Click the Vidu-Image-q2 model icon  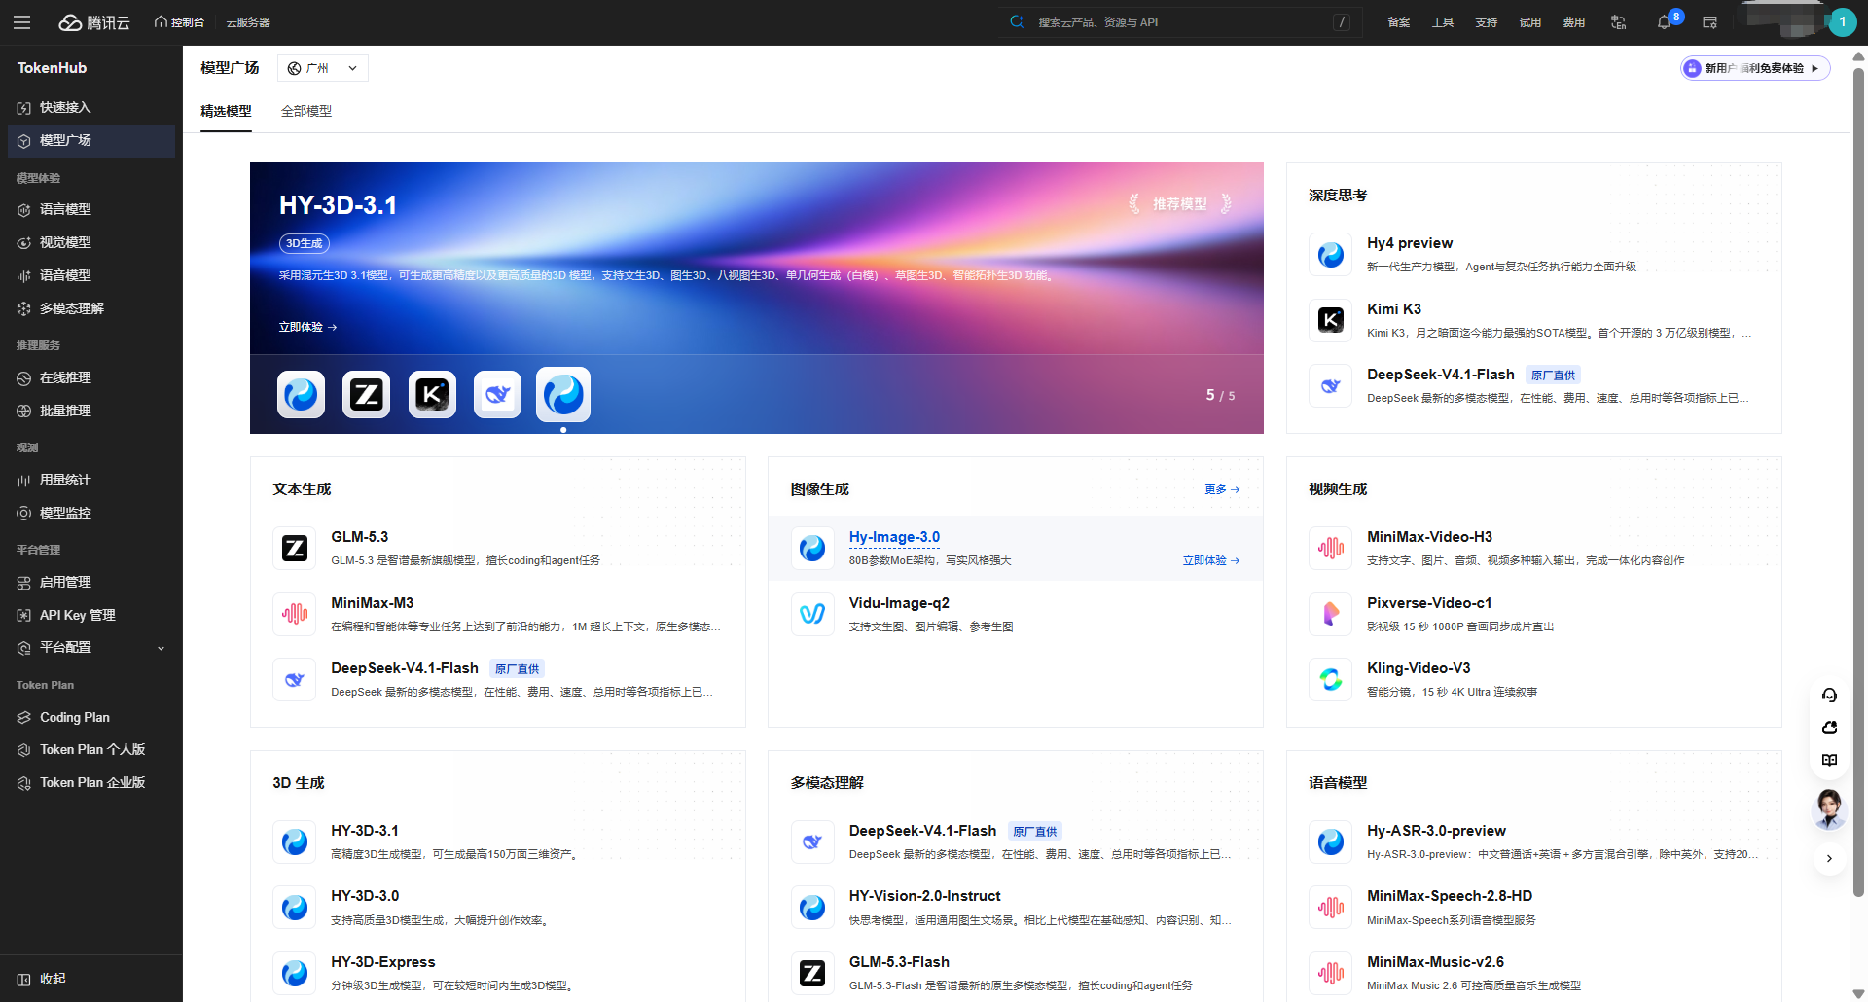[812, 614]
